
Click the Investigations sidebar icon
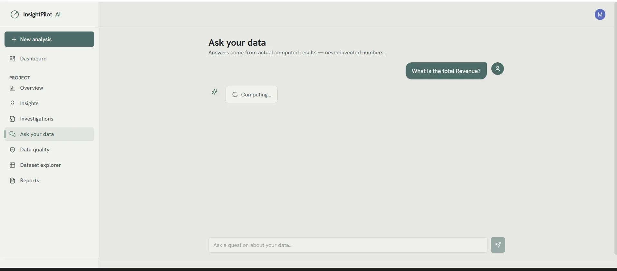12,119
